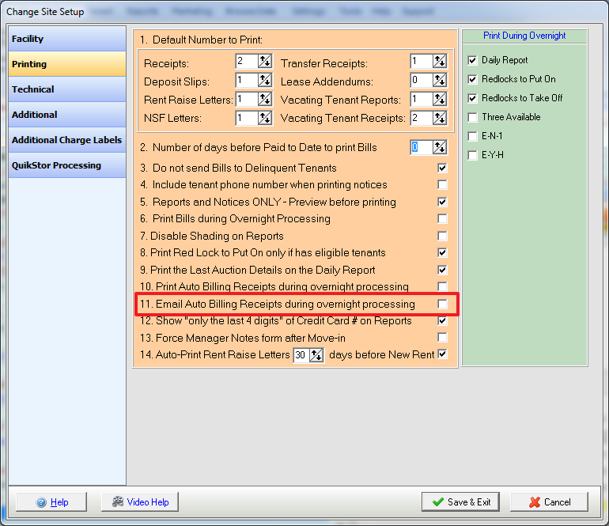Image resolution: width=609 pixels, height=526 pixels.
Task: Enable Include tenant phone number when printing notices
Action: [x=442, y=184]
